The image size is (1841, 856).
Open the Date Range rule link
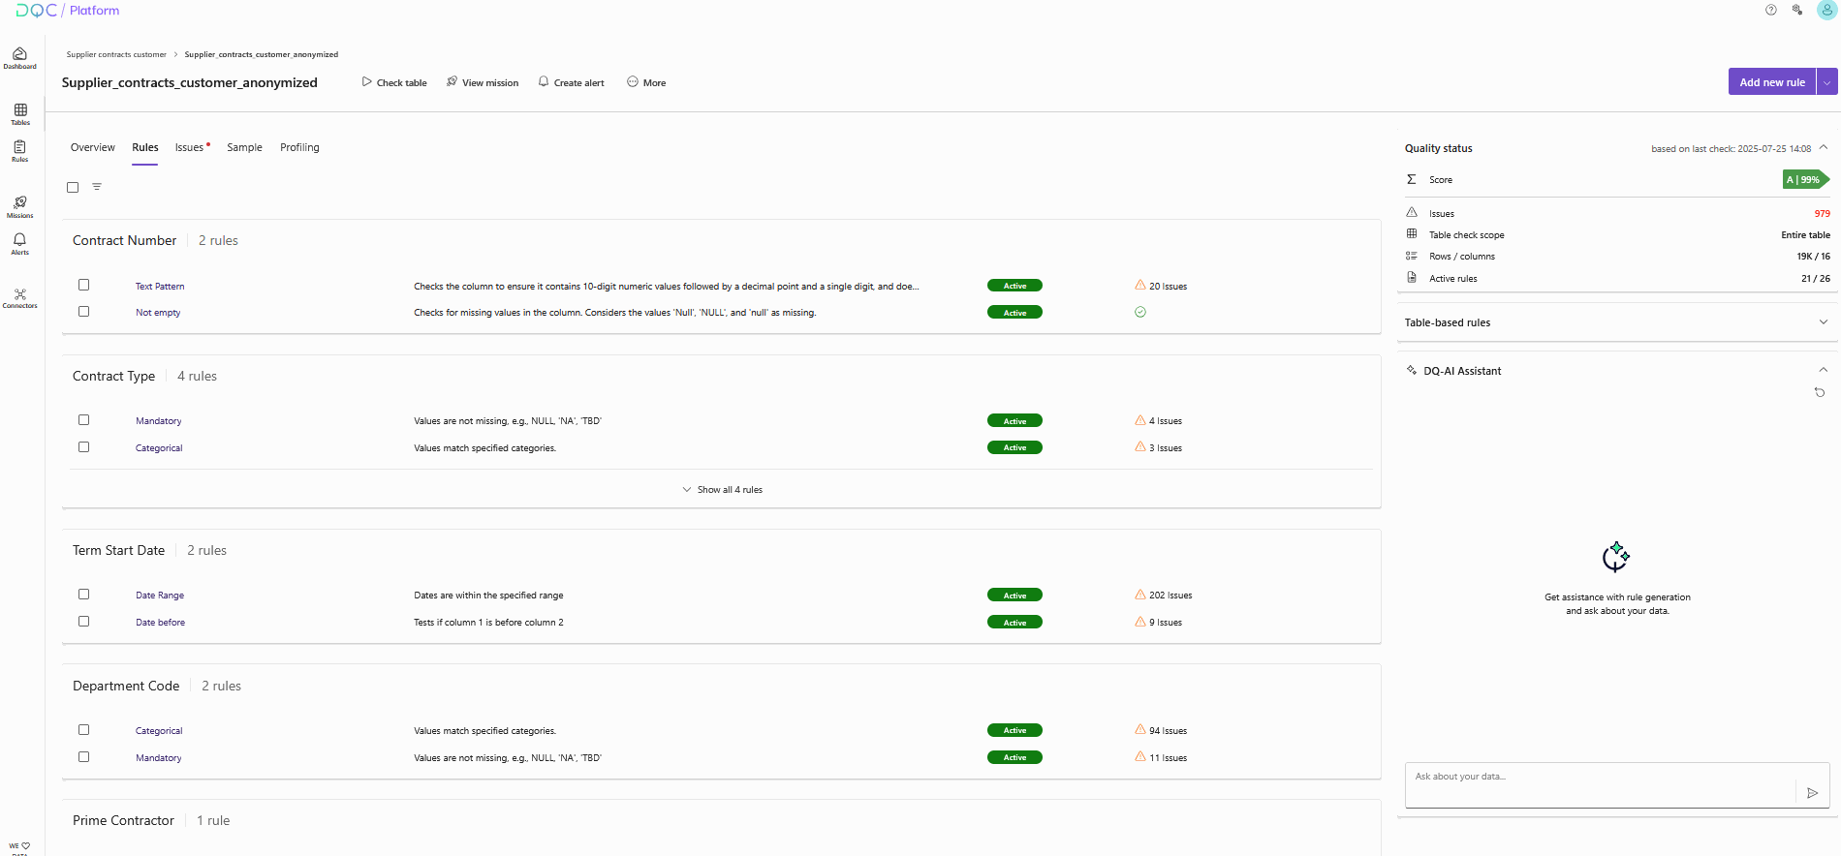[160, 596]
